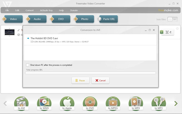The width and height of the screenshot is (182, 114).
Task: Click the Total progress 0% label
Action: (34, 70)
